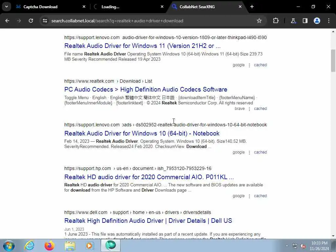Image resolution: width=336 pixels, height=252 pixels.
Task: Click the https://www.dell.com URL line
Action: [137, 212]
